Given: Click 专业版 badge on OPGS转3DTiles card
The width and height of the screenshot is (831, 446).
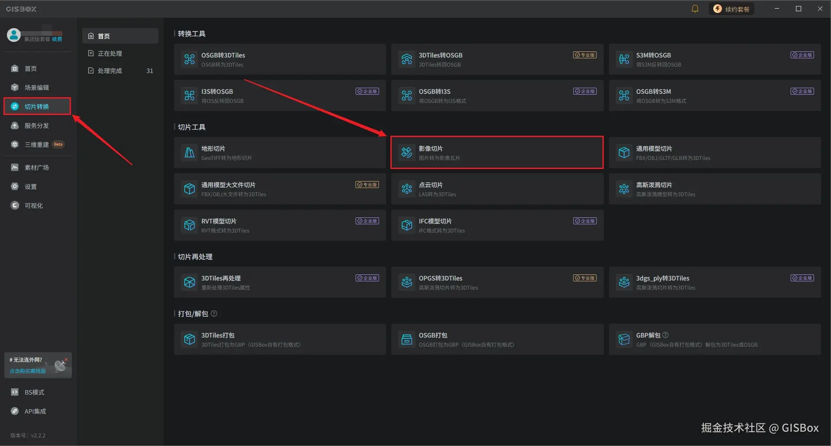Looking at the screenshot, I should [585, 278].
